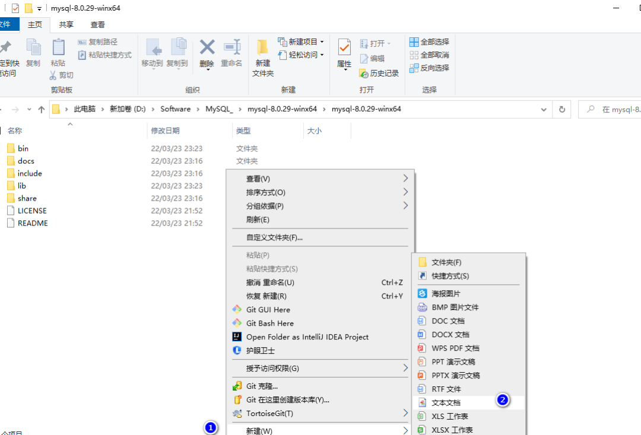This screenshot has width=641, height=435.
Task: Click Select all in ribbon
Action: [429, 42]
